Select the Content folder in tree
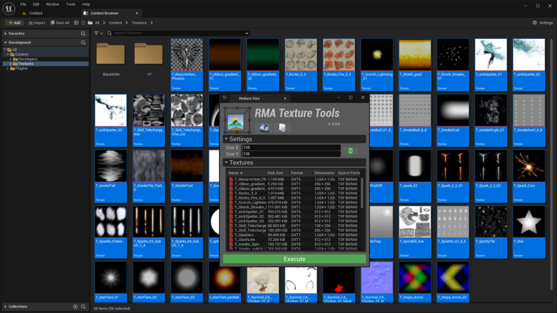 click(21, 55)
